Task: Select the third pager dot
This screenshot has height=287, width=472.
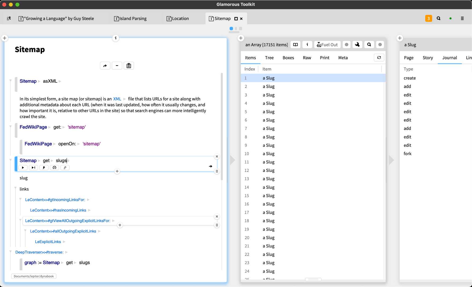Action: pos(241,28)
